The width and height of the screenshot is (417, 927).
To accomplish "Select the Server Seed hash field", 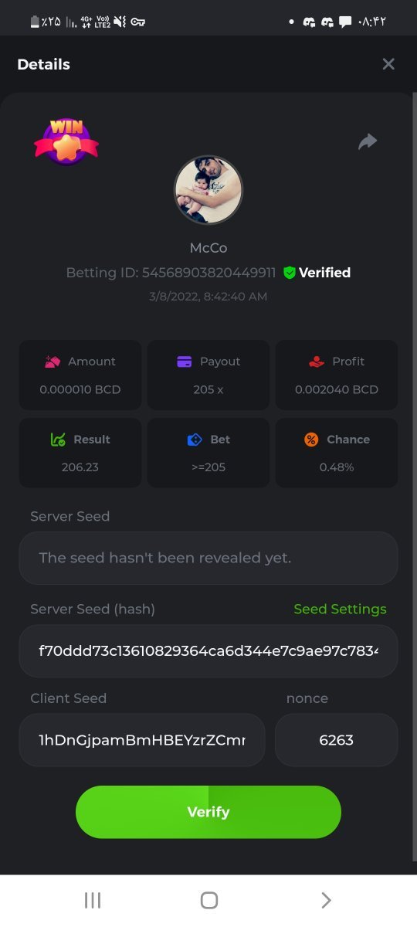I will pos(208,650).
